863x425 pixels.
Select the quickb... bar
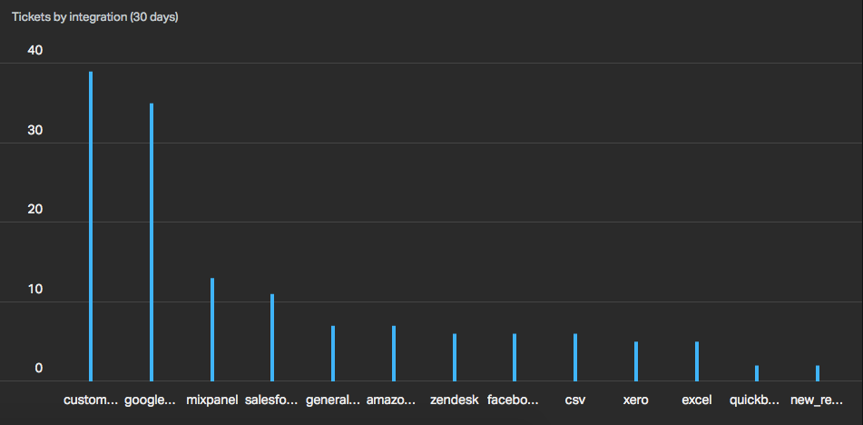(757, 373)
